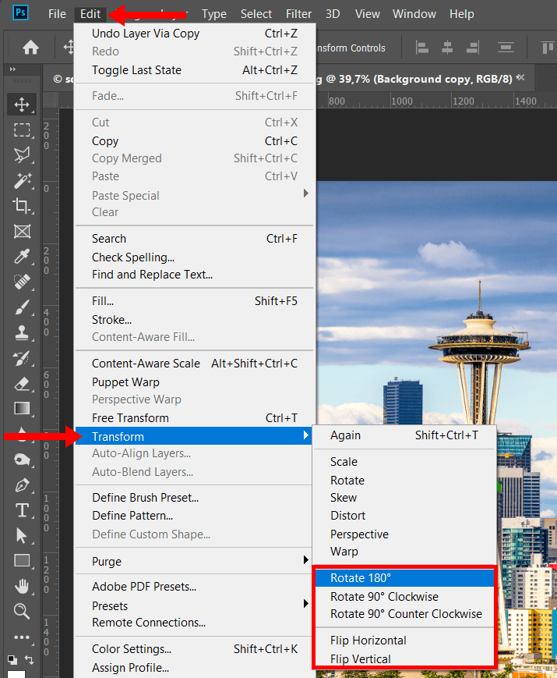Image resolution: width=557 pixels, height=678 pixels.
Task: Select the Spot Healing Brush tool
Action: [22, 282]
